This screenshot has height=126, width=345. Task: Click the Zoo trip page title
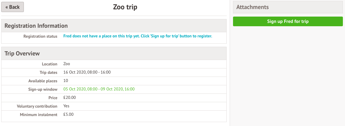[x=125, y=7]
